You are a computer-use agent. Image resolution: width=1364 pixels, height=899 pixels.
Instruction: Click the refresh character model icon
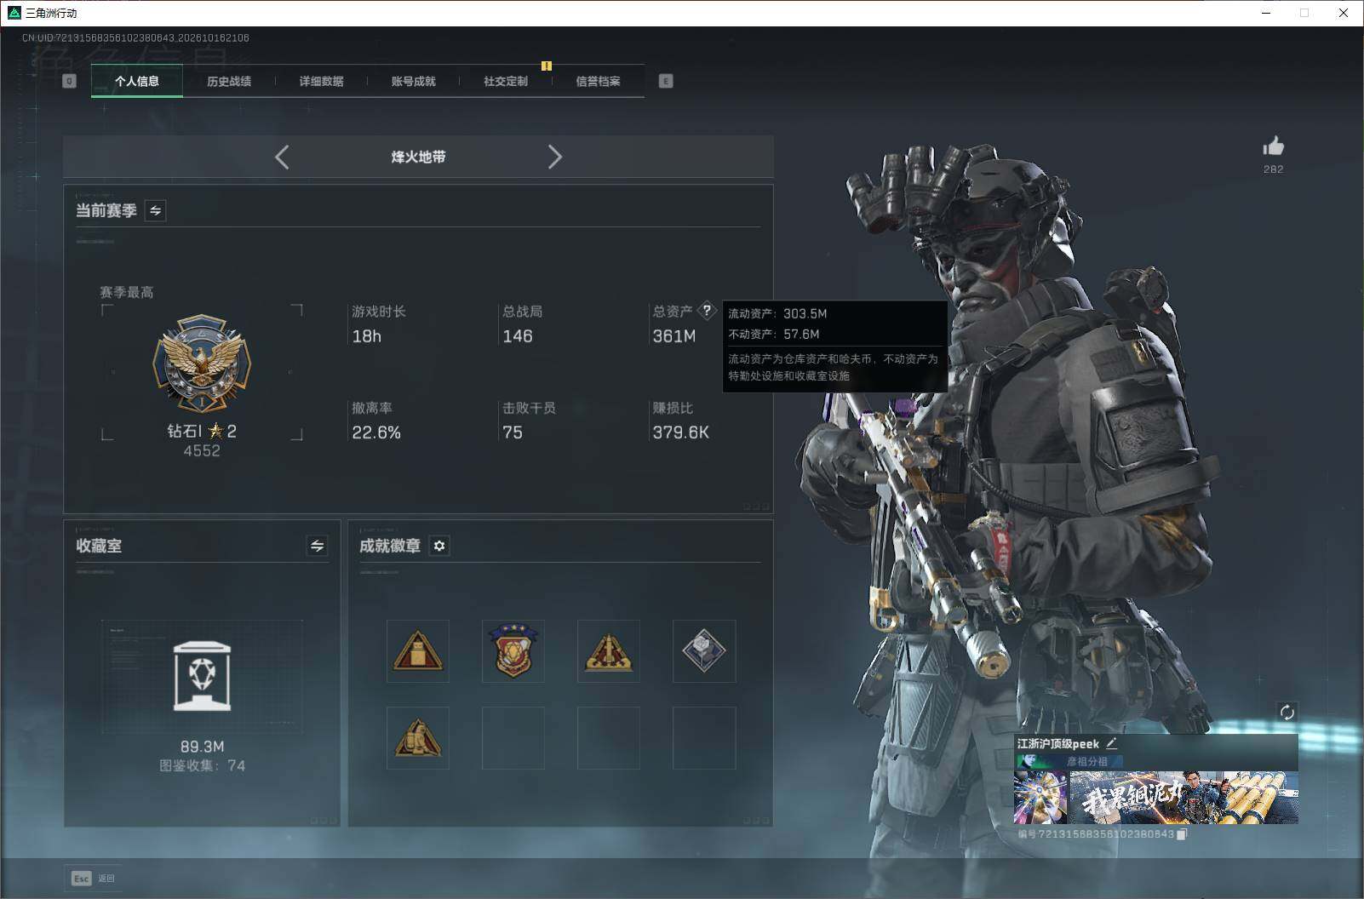pyautogui.click(x=1287, y=712)
